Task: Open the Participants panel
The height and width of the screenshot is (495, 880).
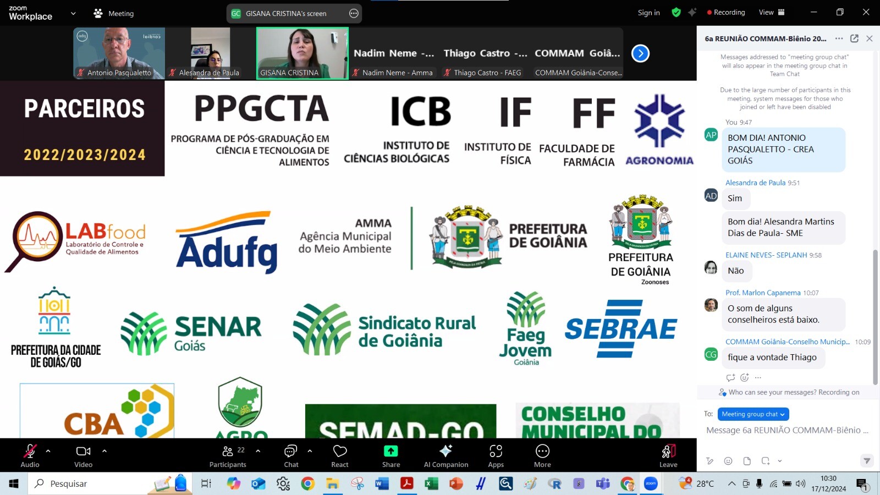Action: [228, 456]
